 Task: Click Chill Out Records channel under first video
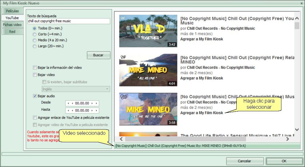221,29
